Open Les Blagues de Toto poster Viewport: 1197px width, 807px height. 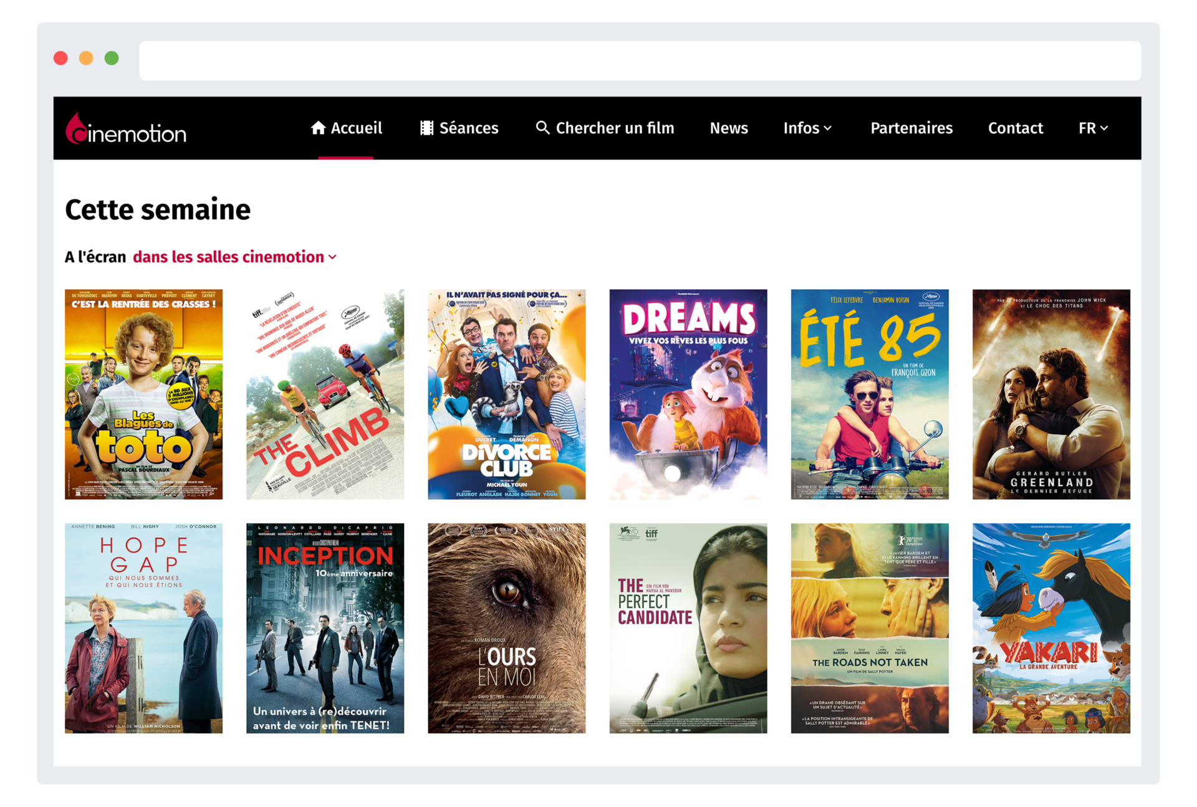click(x=143, y=394)
